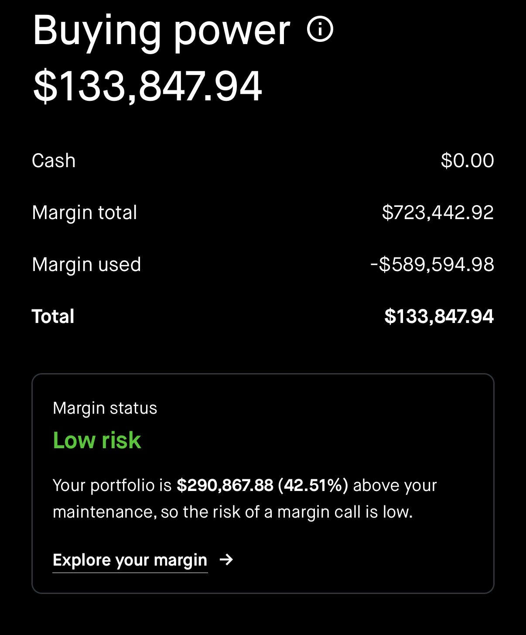Click the arrow next to Explore your margin
This screenshot has width=526, height=635.
click(226, 559)
